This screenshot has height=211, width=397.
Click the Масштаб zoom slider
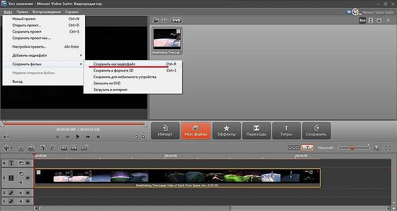coord(354,148)
